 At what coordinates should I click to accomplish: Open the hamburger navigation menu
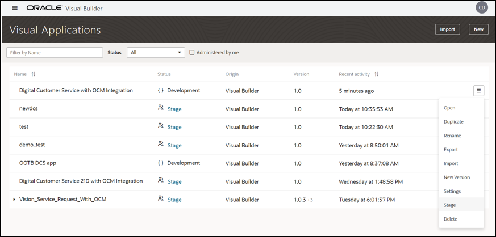[15, 8]
